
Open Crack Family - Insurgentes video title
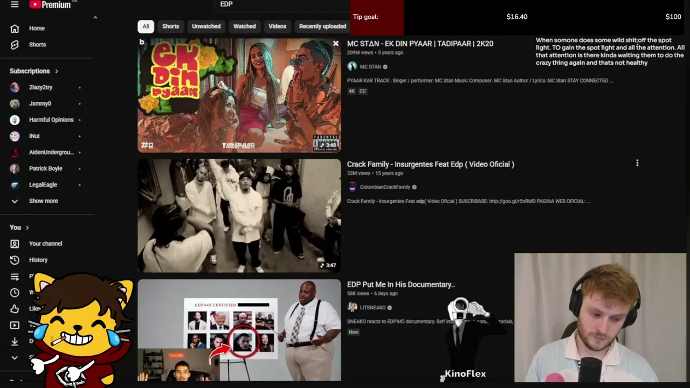(431, 164)
